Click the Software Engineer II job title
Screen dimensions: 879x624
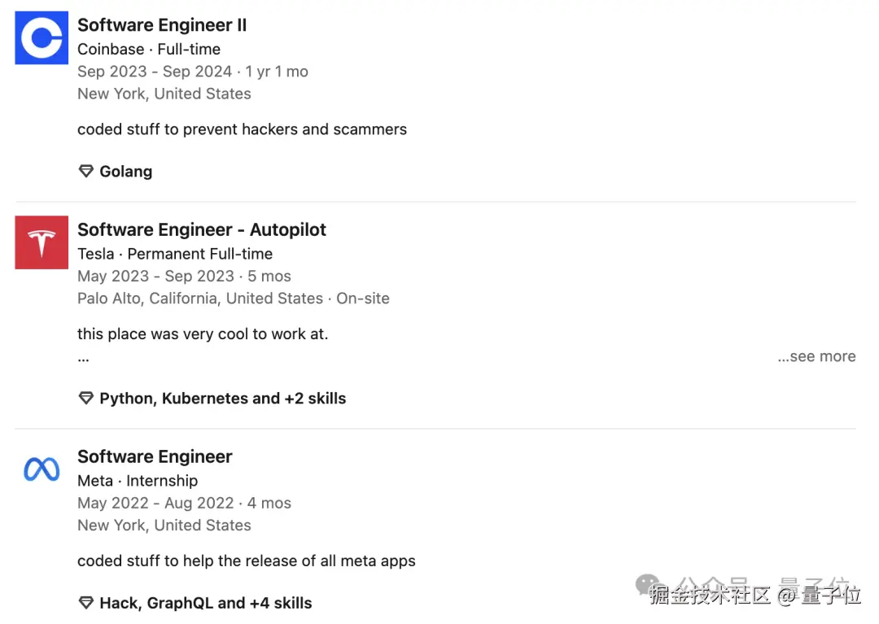coord(162,25)
